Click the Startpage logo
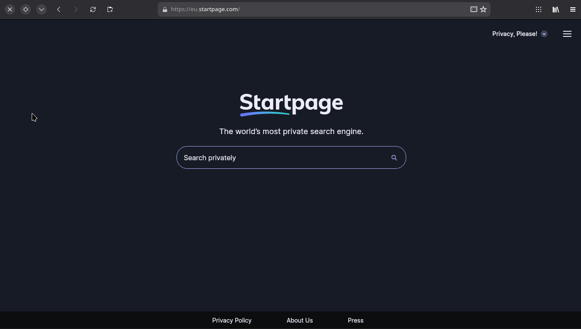581x329 pixels. [291, 105]
